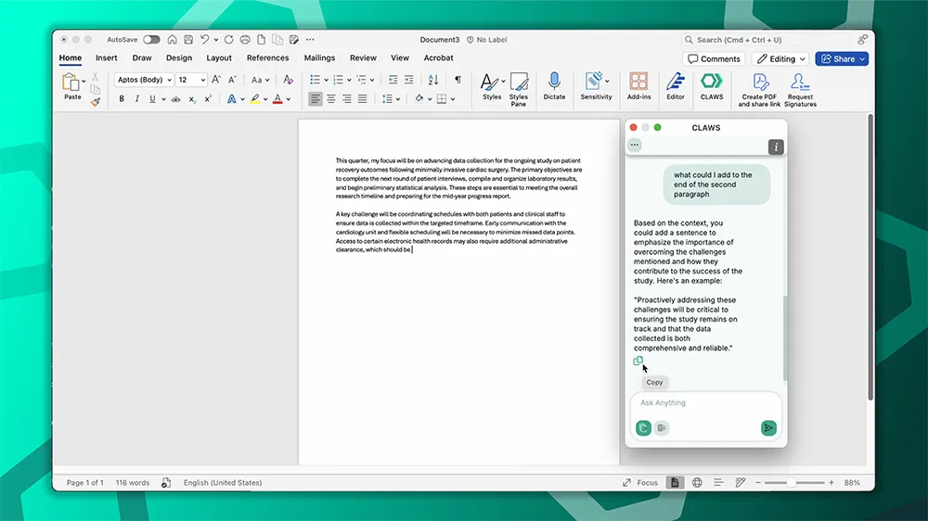Click the Search field in title bar

[x=767, y=40]
